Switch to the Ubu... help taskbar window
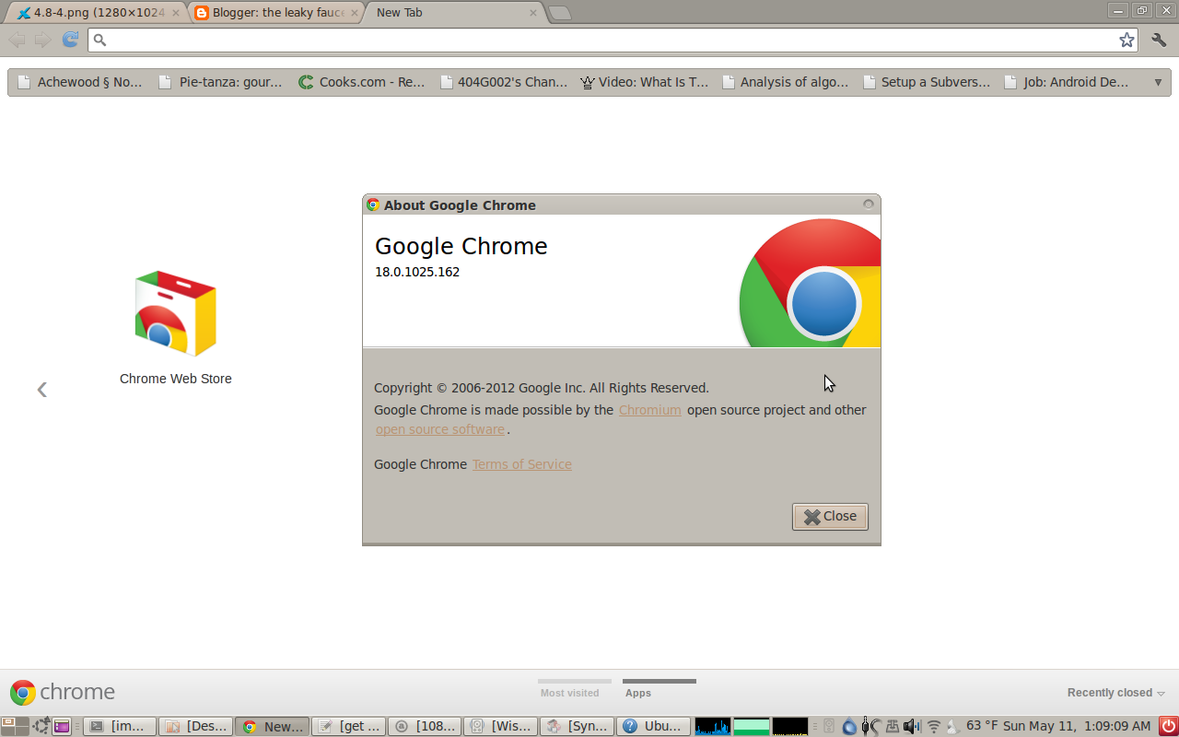The width and height of the screenshot is (1179, 737). (x=653, y=726)
